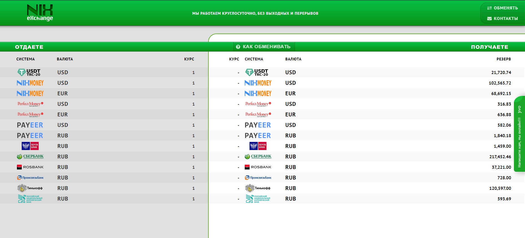
Task: Click the reserve value 593.69
Action: 504,199
